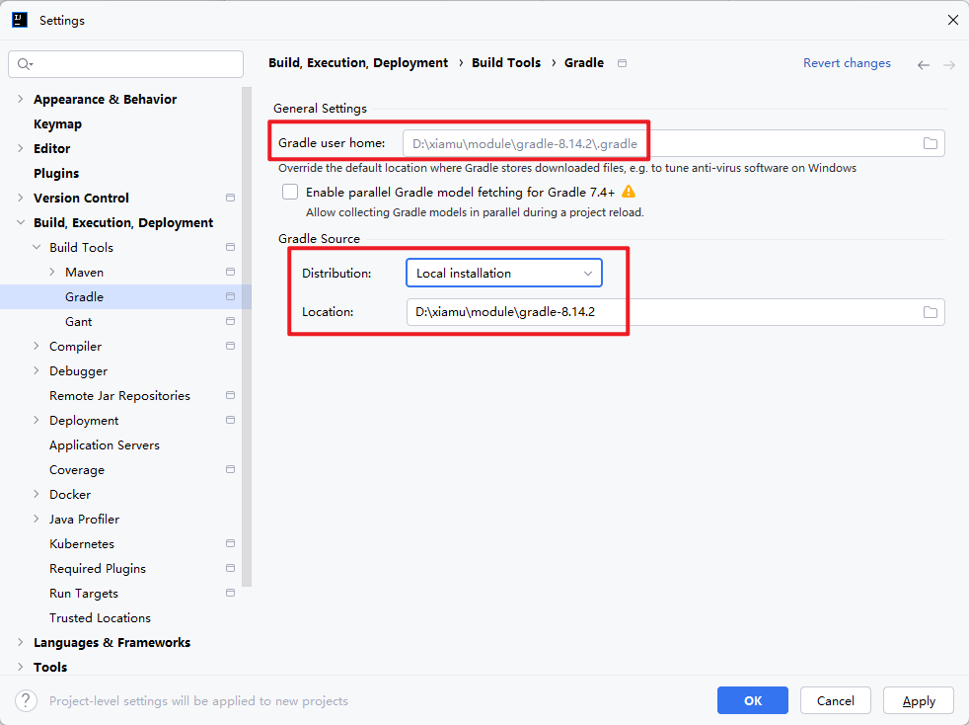The height and width of the screenshot is (725, 969).
Task: Open Run Targets settings page
Action: pos(84,594)
